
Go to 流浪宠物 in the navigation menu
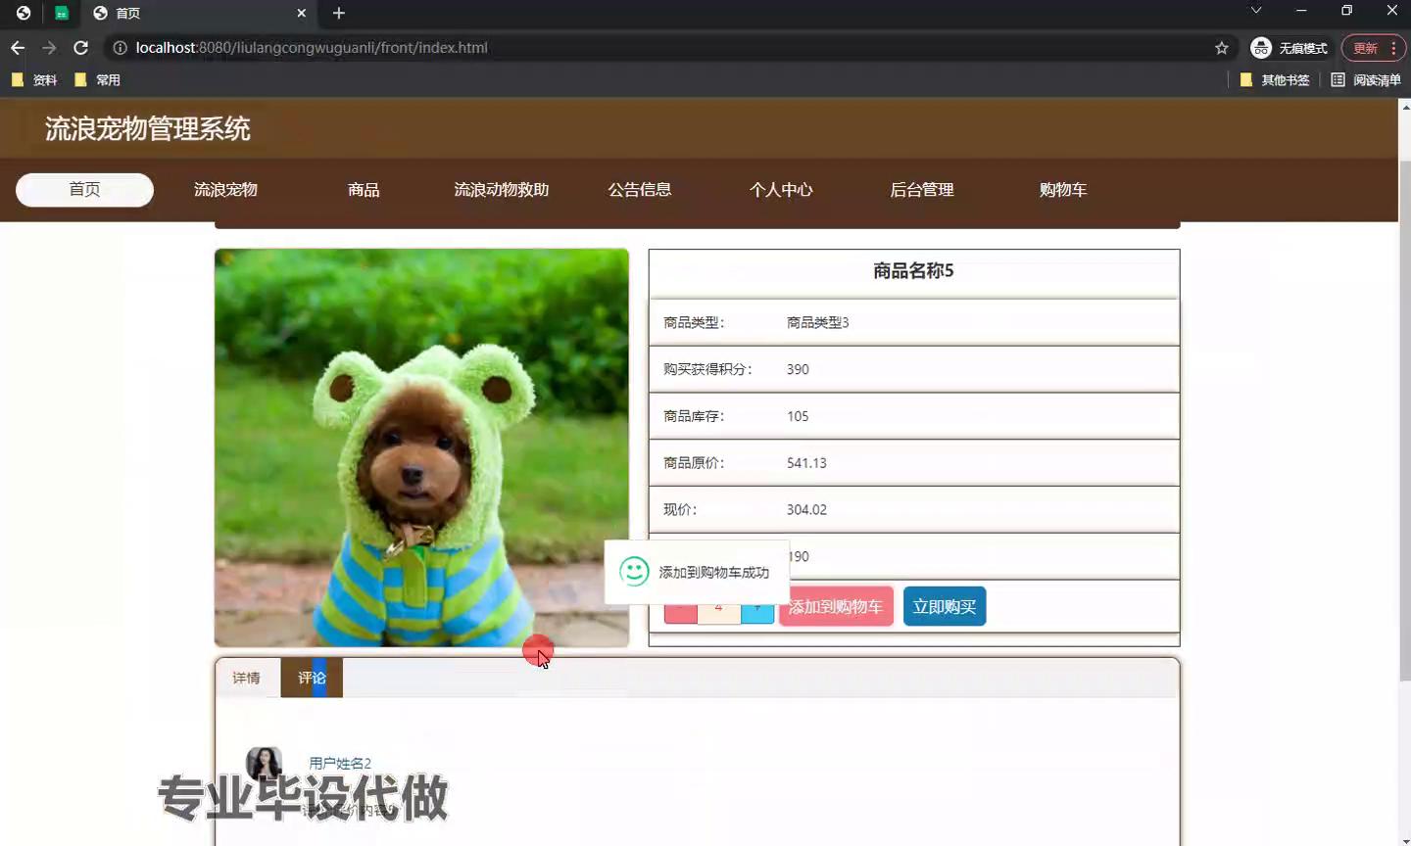click(225, 190)
